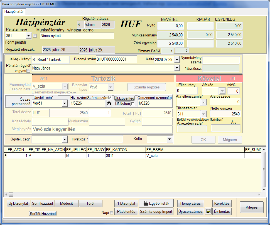Viewport: 270px width, 225px height.
Task: Open the Pénztár neve 3811 dropdown
Action: coord(28,36)
